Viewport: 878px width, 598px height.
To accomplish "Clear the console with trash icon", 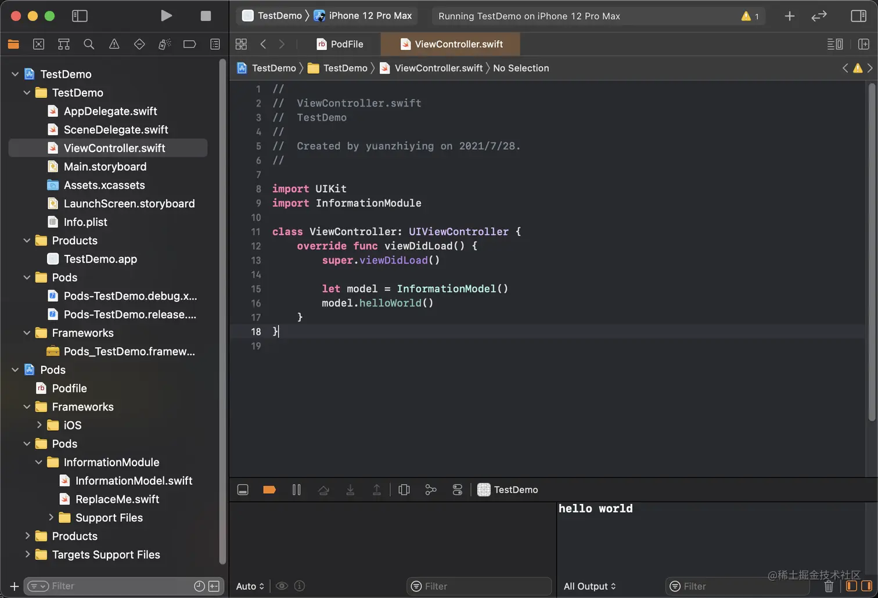I will pyautogui.click(x=829, y=586).
